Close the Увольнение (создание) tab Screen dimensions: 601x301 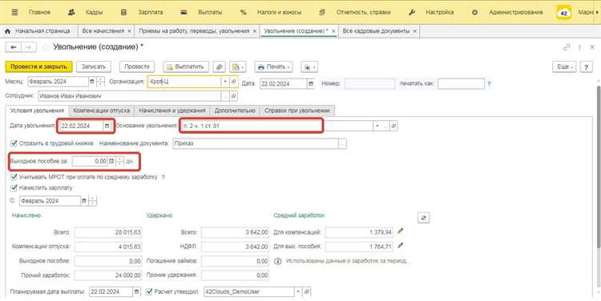point(333,31)
